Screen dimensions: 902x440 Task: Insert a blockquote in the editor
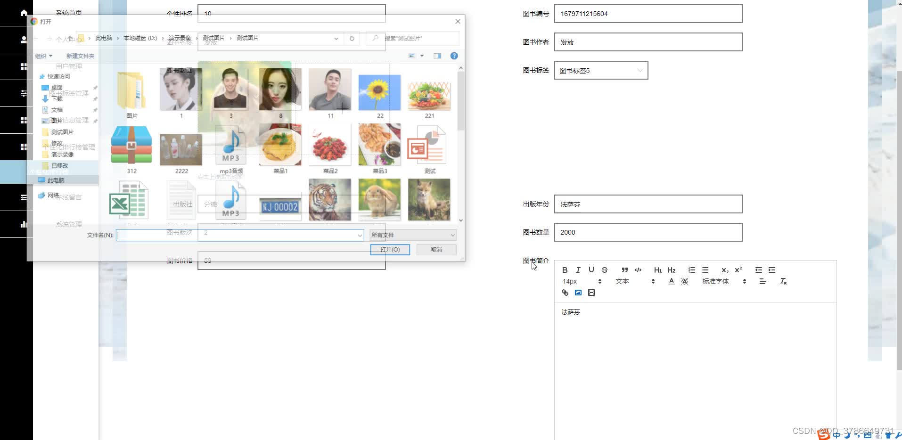pos(624,270)
